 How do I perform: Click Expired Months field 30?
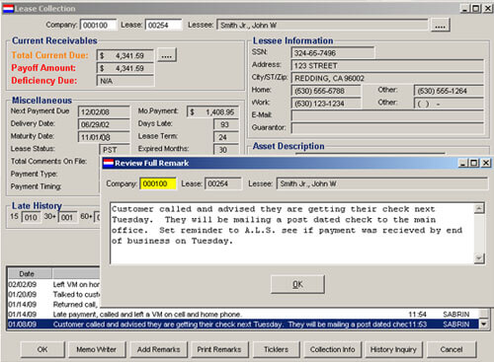click(226, 150)
